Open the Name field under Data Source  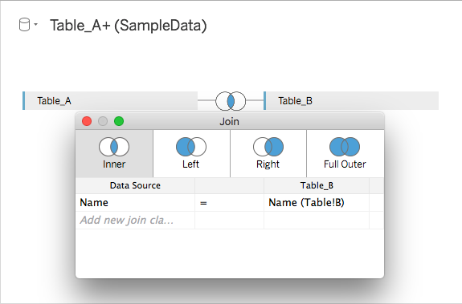135,203
